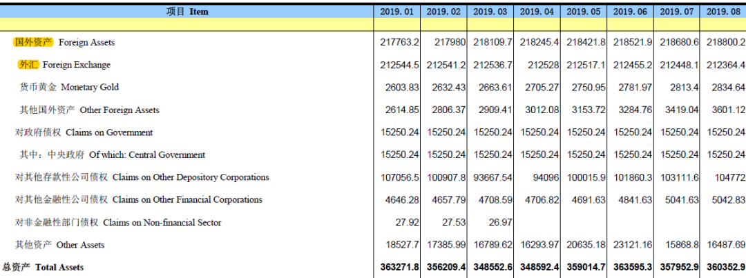Select Total Assets value 360352.9
This screenshot has width=746, height=278.
pyautogui.click(x=726, y=268)
